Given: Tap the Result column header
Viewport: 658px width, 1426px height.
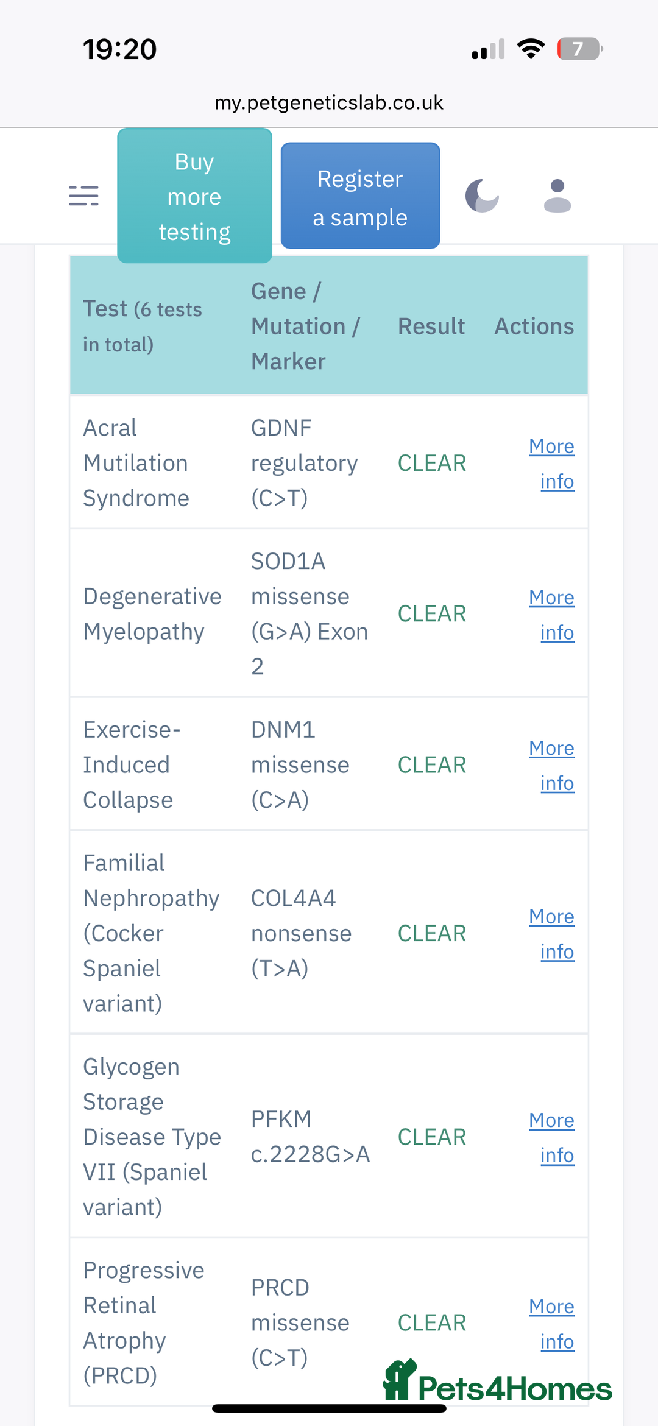Looking at the screenshot, I should pyautogui.click(x=431, y=326).
